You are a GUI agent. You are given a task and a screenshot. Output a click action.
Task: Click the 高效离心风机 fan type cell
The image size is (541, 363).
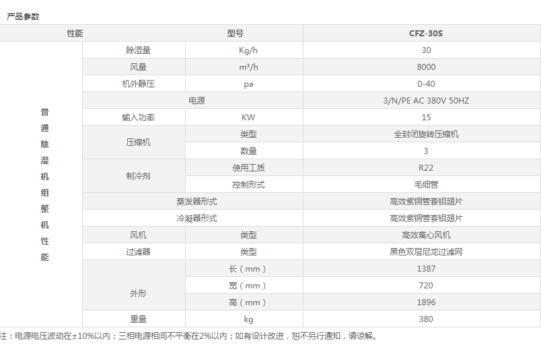(426, 235)
